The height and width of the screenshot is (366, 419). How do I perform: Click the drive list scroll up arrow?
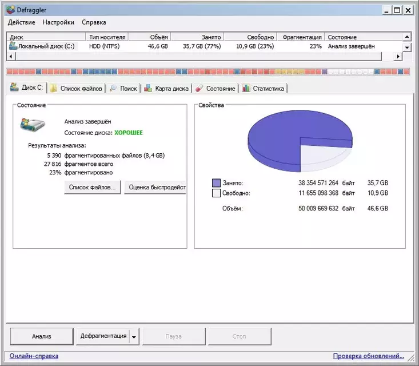[406, 37]
